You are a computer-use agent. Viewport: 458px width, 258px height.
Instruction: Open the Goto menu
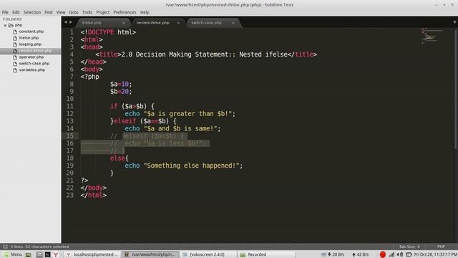click(74, 12)
